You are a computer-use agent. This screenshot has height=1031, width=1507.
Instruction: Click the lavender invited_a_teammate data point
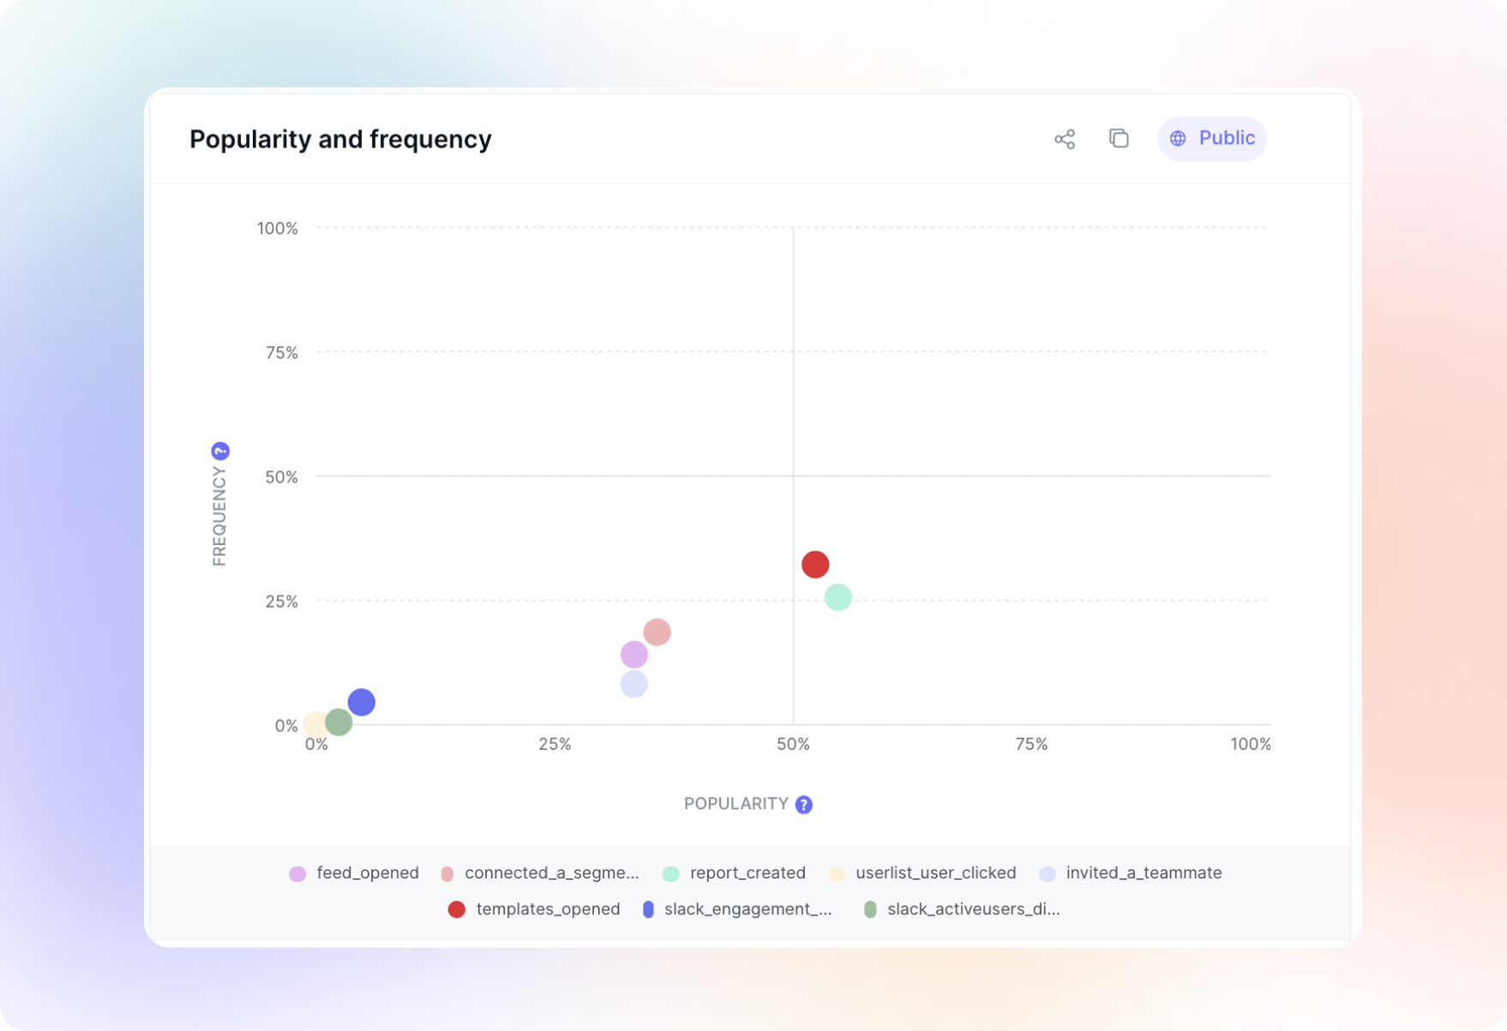tap(633, 684)
